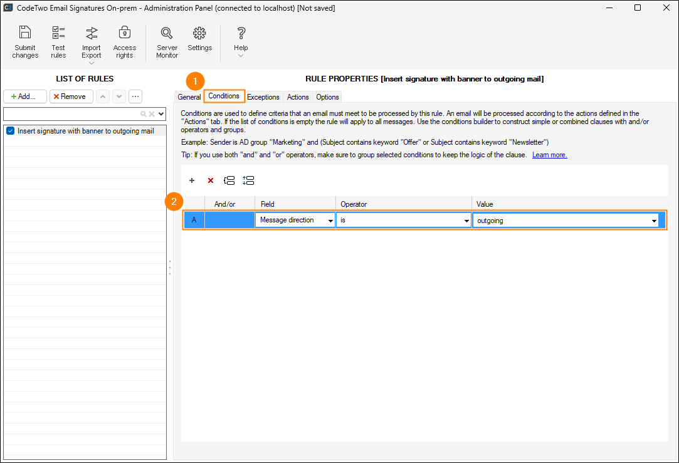Follow the Learn more link
Image resolution: width=679 pixels, height=463 pixels.
point(549,155)
